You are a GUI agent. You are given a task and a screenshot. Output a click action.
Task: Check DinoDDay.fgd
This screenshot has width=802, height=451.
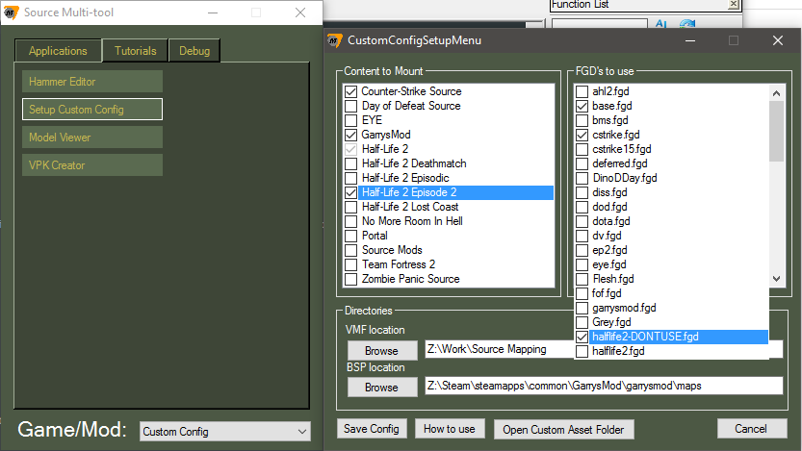[582, 178]
